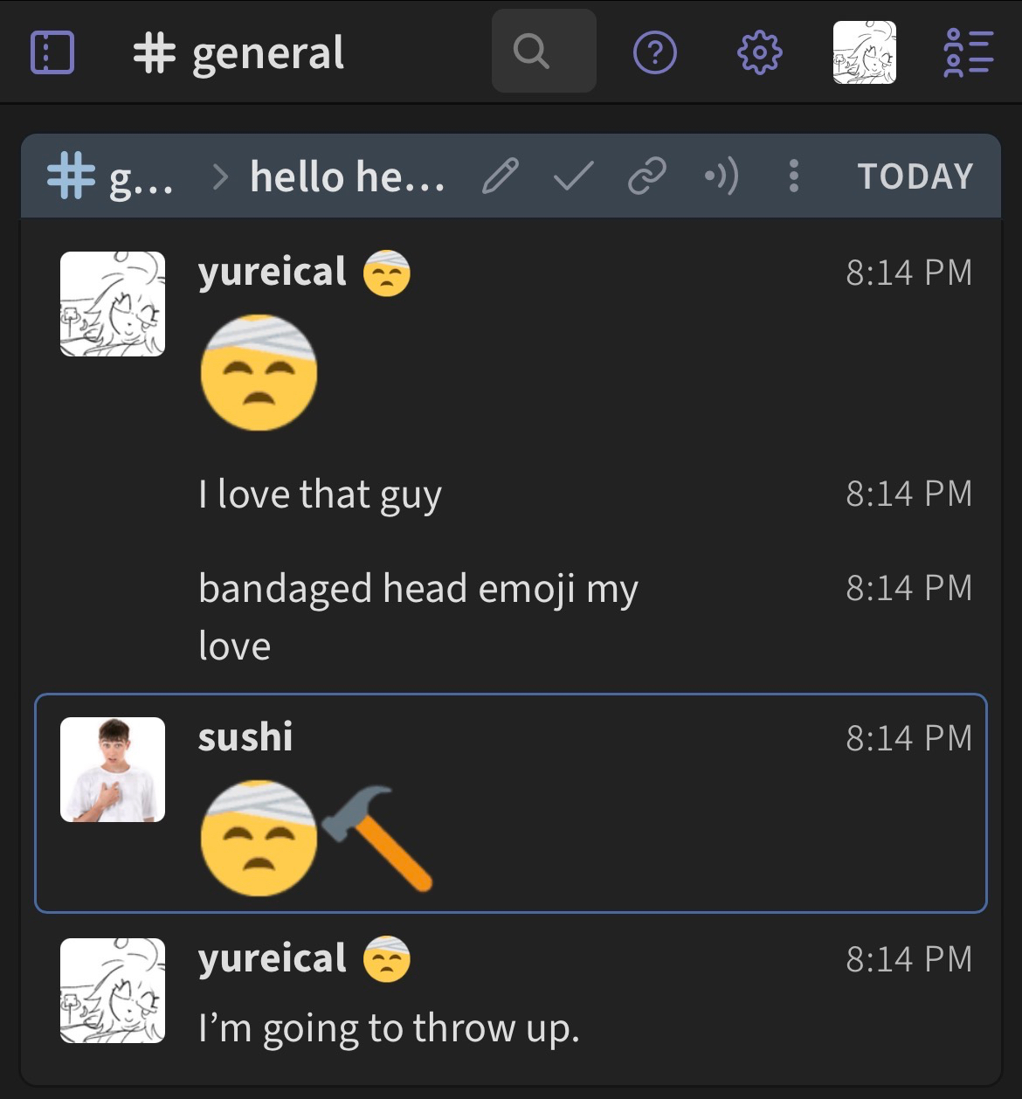Screen dimensions: 1022x1099
Task: Click the sushi sender name
Action: pyautogui.click(x=245, y=737)
